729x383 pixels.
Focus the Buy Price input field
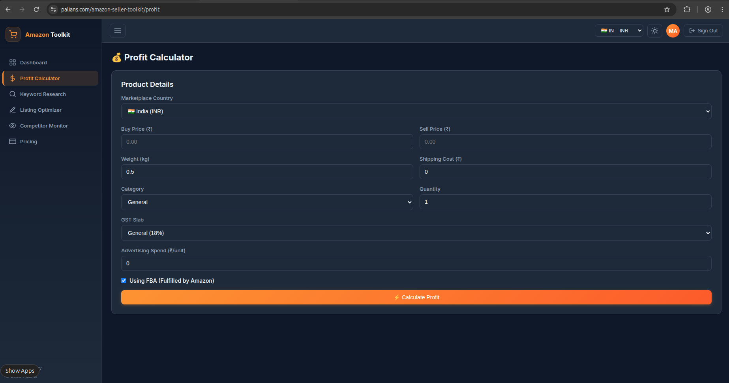(x=267, y=142)
